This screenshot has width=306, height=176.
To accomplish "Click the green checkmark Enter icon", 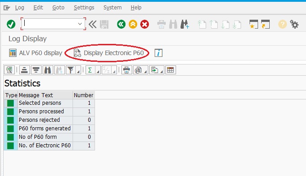I will coord(11,24).
